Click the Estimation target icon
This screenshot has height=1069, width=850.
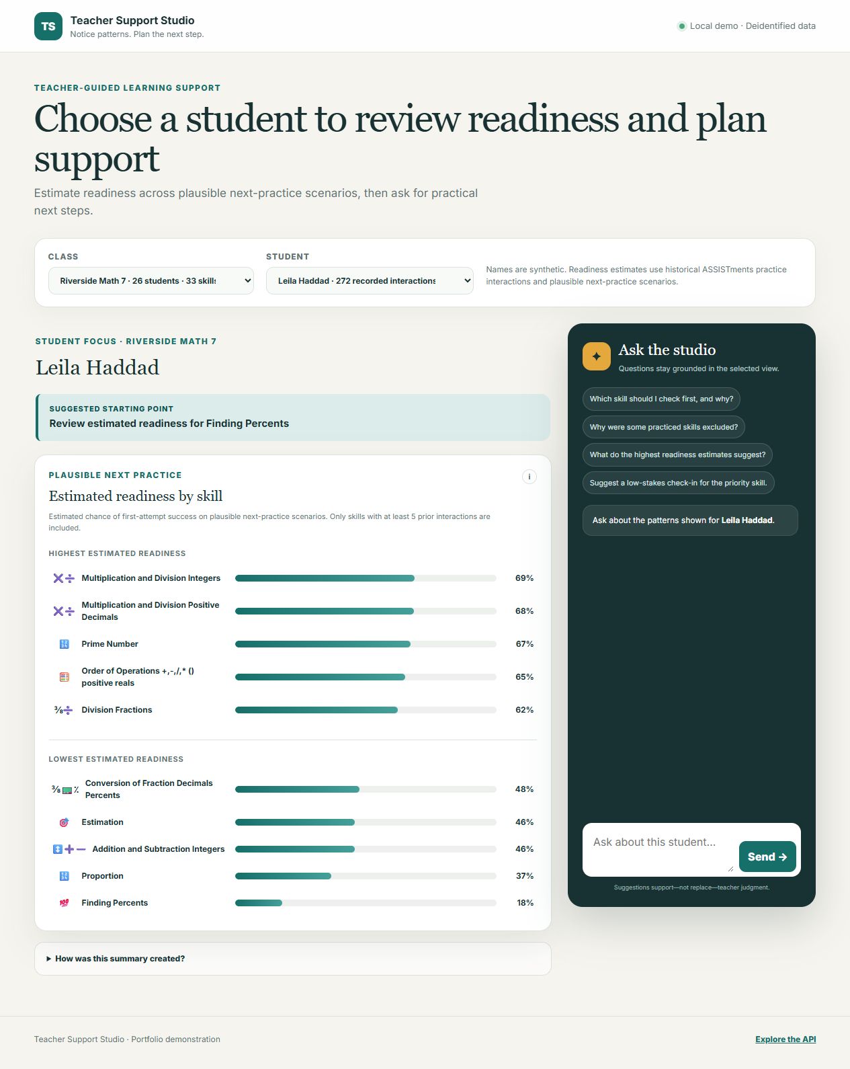(x=65, y=822)
